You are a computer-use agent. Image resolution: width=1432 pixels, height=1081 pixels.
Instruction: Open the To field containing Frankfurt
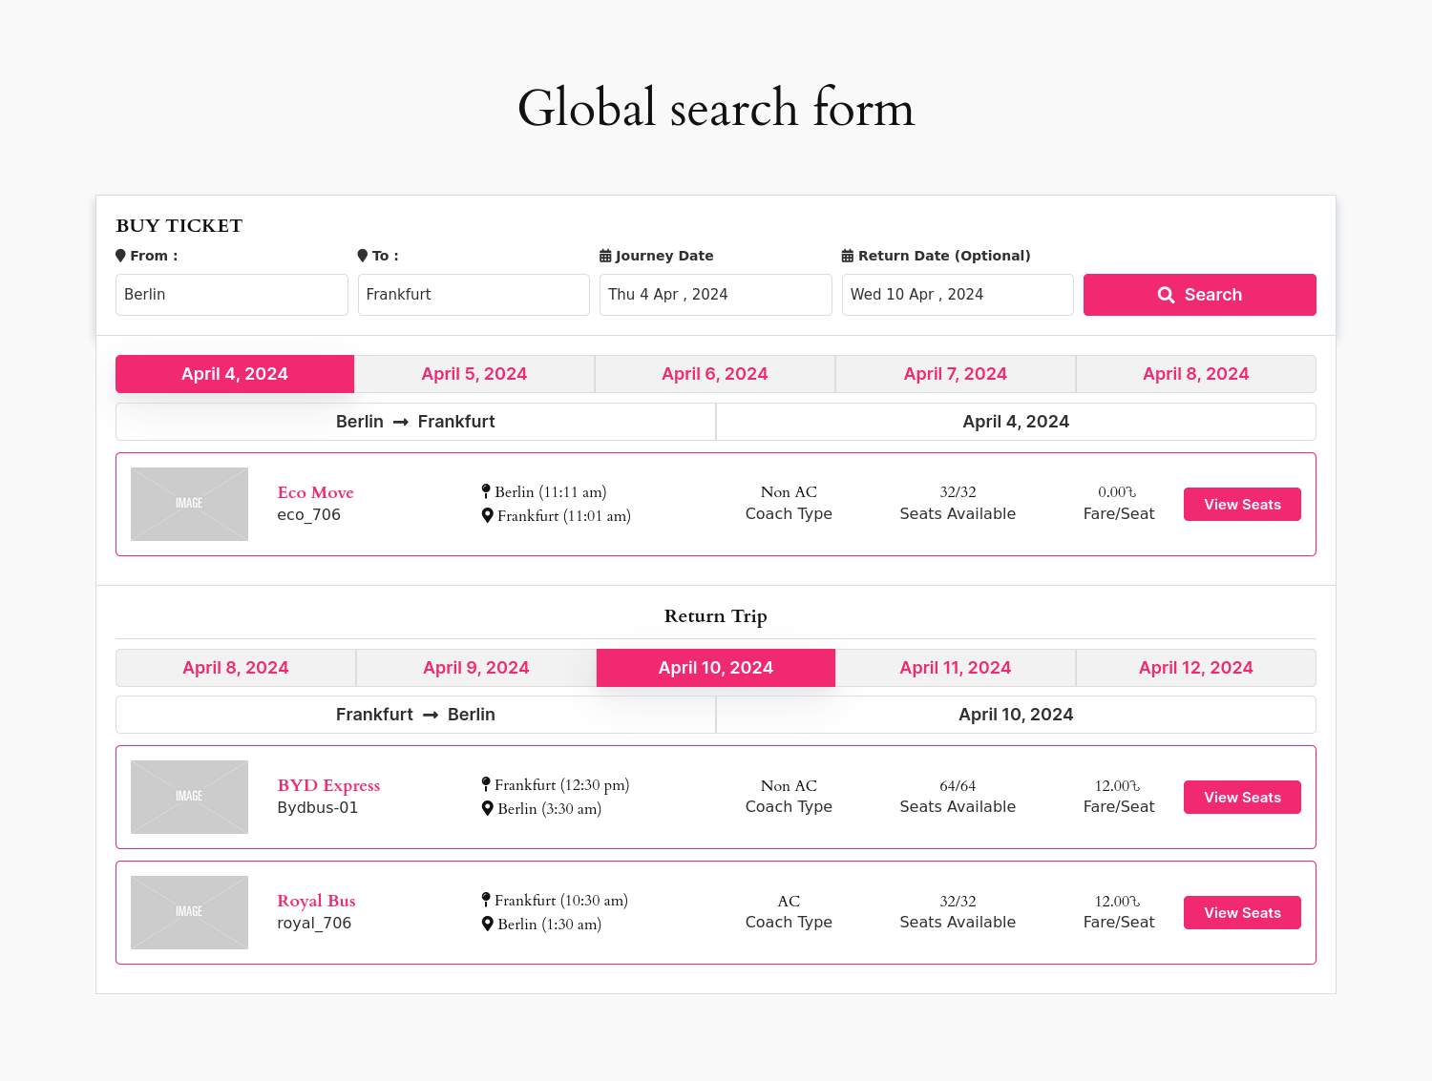[x=474, y=295]
